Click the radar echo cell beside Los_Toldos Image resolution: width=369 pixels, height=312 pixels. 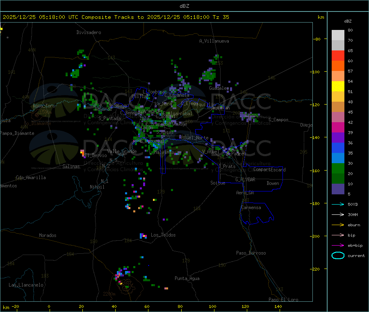point(143,236)
